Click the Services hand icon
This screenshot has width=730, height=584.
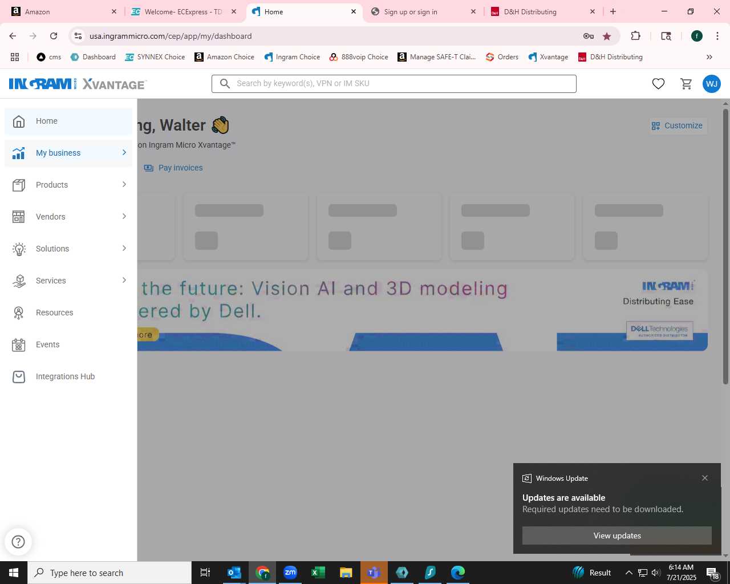(x=19, y=281)
